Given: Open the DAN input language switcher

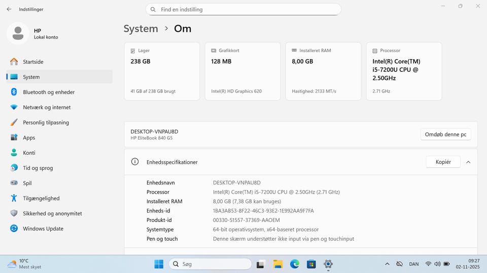Looking at the screenshot, I should click(x=414, y=264).
